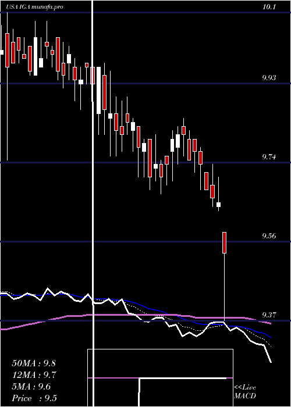Image resolution: width=291 pixels, height=407 pixels.
Task: Click the '<<Live MACD' label
Action: [245, 392]
